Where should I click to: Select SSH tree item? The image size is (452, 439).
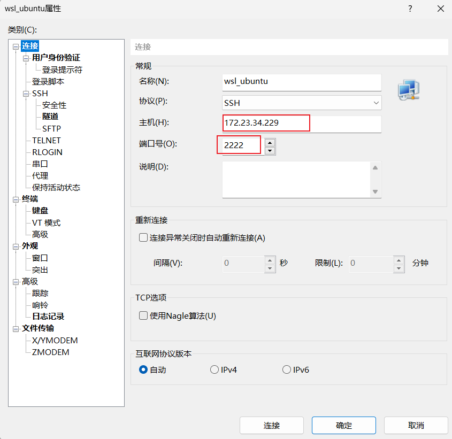[40, 94]
